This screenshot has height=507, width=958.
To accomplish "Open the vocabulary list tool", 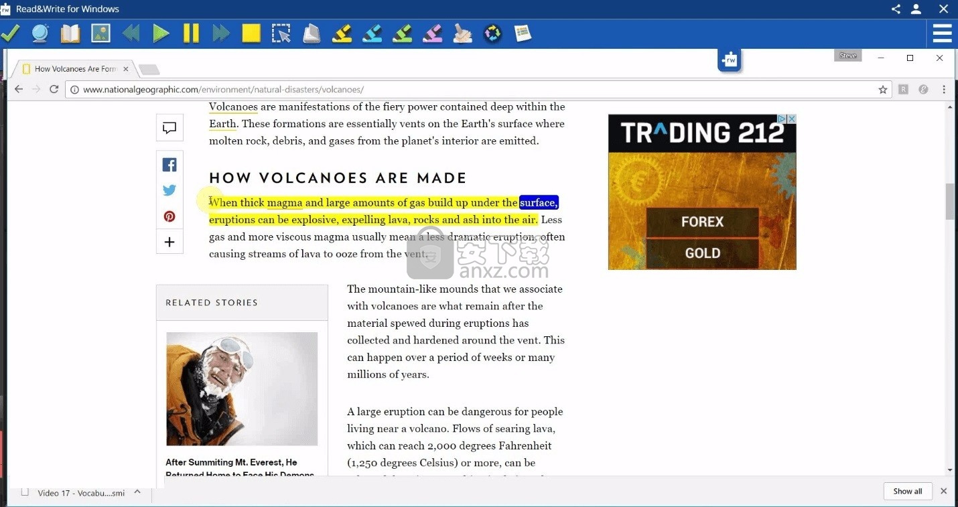I will click(x=523, y=33).
